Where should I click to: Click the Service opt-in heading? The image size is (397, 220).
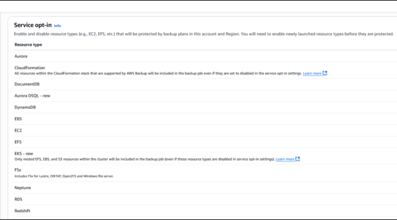tap(32, 25)
